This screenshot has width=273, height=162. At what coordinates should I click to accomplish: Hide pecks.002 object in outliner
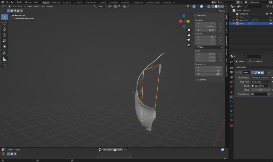coord(271,20)
